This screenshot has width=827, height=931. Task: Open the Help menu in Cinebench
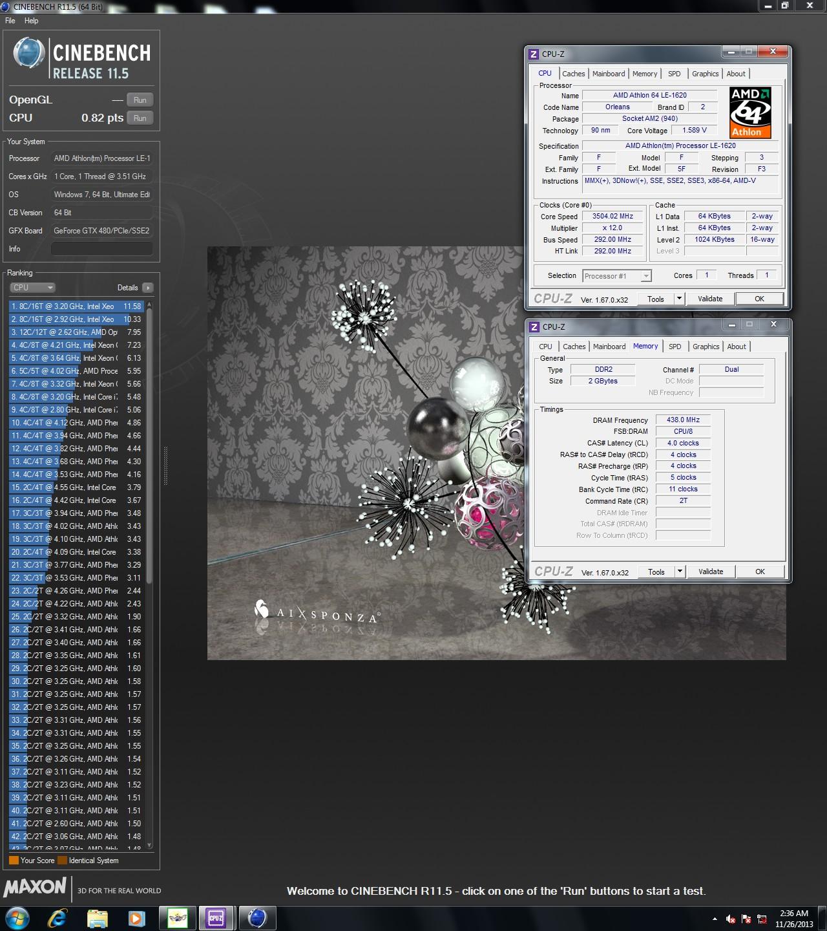coord(32,21)
